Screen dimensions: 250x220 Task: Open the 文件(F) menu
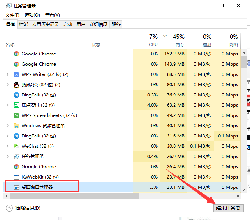12,15
